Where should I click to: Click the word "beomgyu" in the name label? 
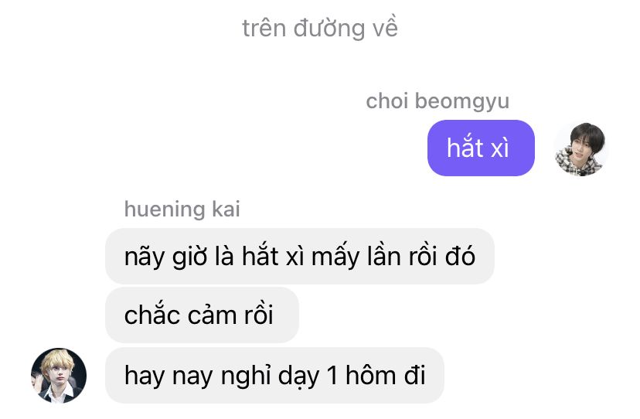(462, 102)
